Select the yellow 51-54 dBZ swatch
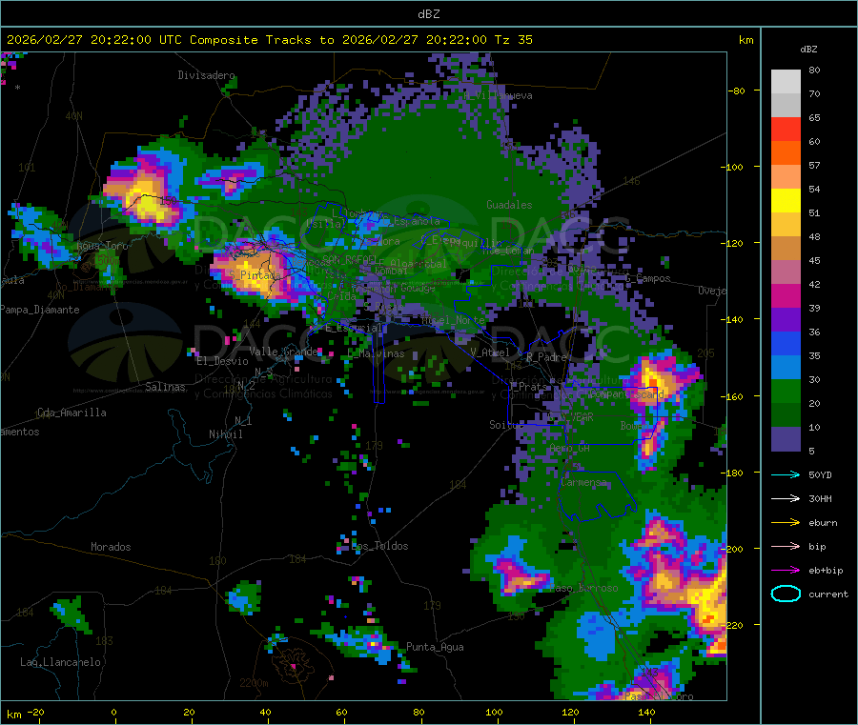The height and width of the screenshot is (725, 858). point(786,201)
